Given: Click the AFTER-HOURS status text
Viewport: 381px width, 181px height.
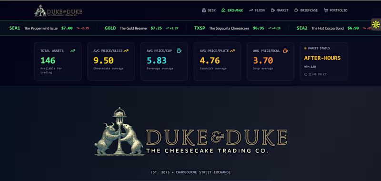Looking at the screenshot, I should pos(322,58).
